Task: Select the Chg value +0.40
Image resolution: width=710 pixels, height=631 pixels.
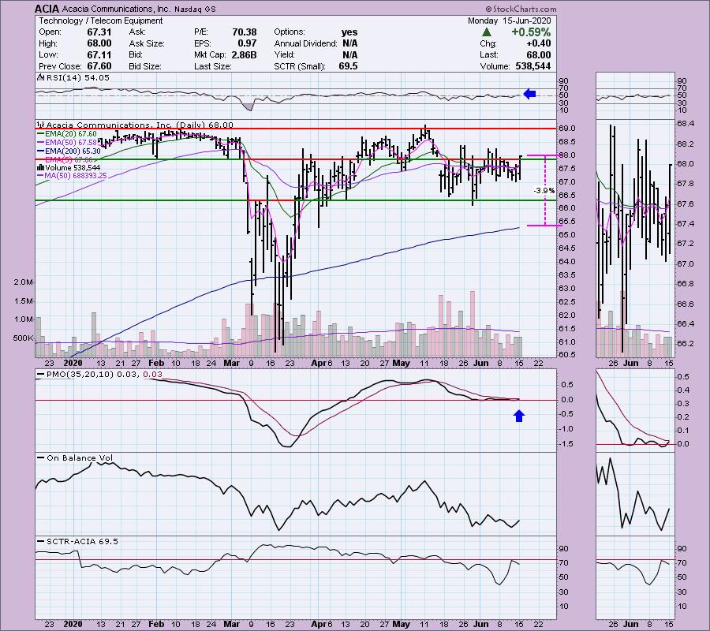Action: coord(538,43)
